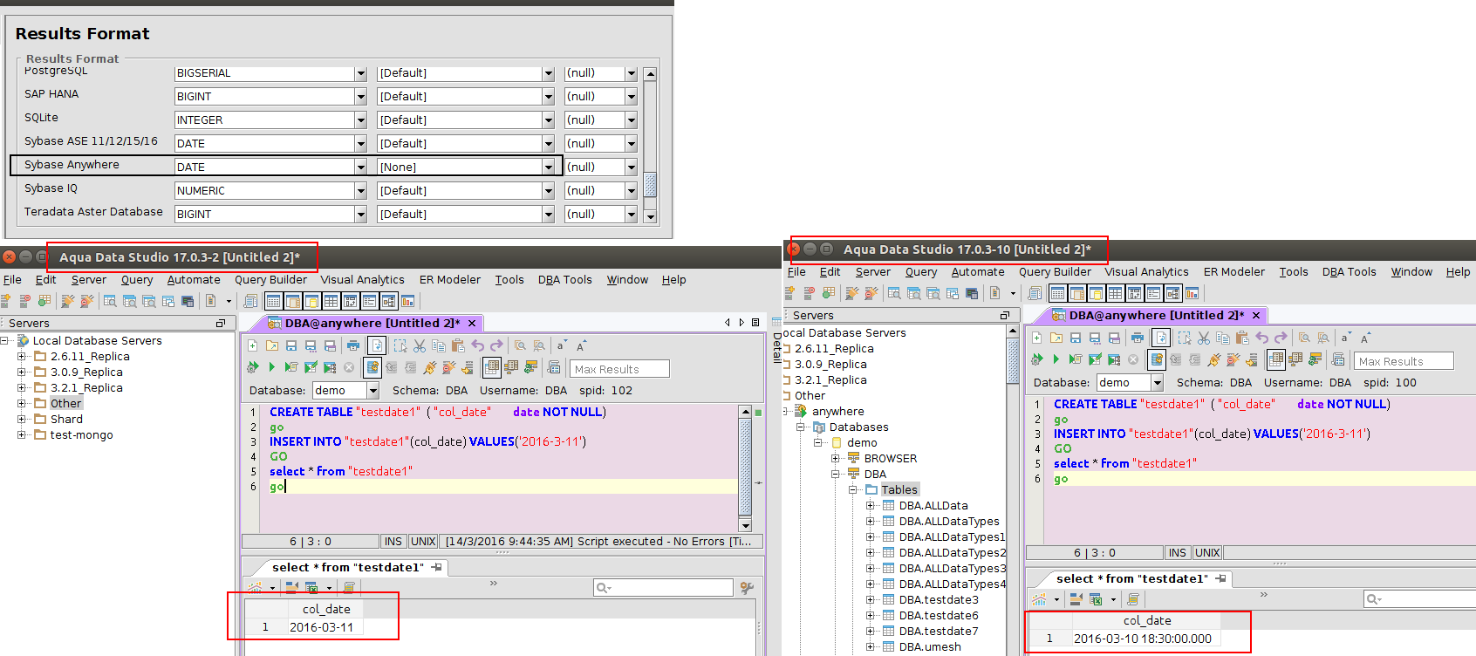1476x656 pixels.
Task: Click the float icon on the left Servers panel header
Action: [221, 324]
